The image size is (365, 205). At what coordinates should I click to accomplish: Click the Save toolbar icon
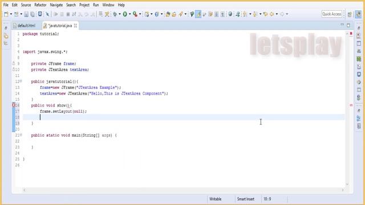pyautogui.click(x=26, y=14)
